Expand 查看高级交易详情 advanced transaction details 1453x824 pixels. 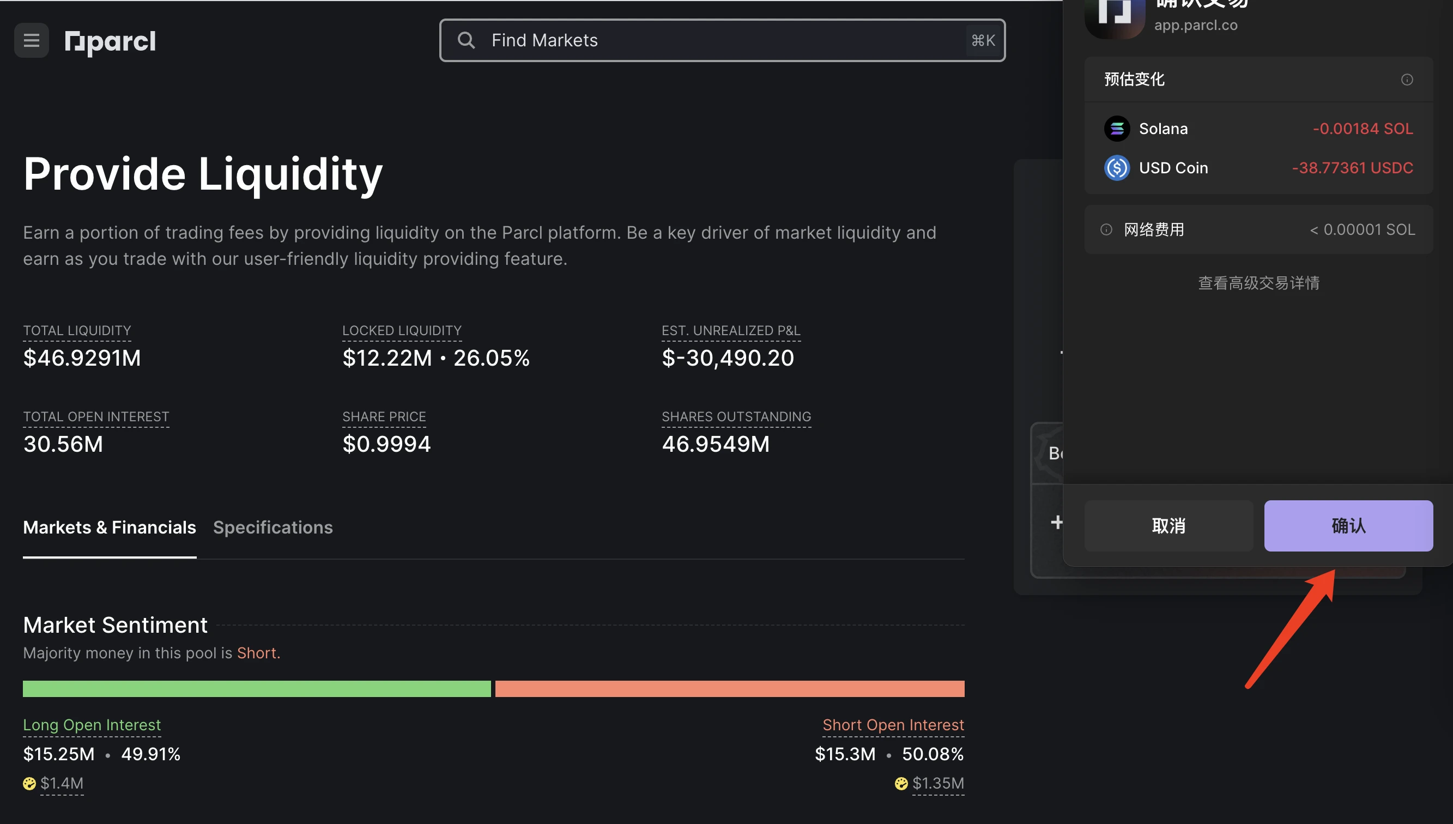coord(1258,283)
